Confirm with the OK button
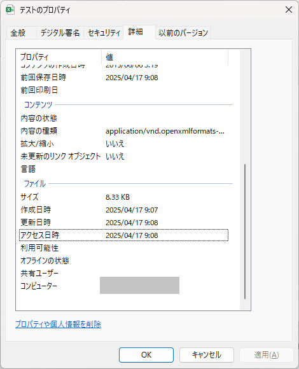 146,355
